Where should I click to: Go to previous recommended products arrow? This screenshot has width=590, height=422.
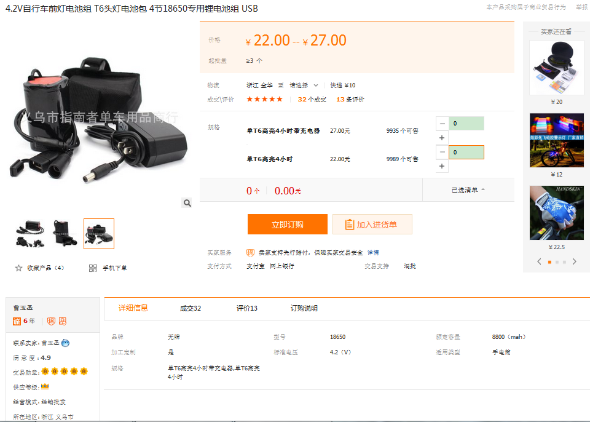pos(540,261)
